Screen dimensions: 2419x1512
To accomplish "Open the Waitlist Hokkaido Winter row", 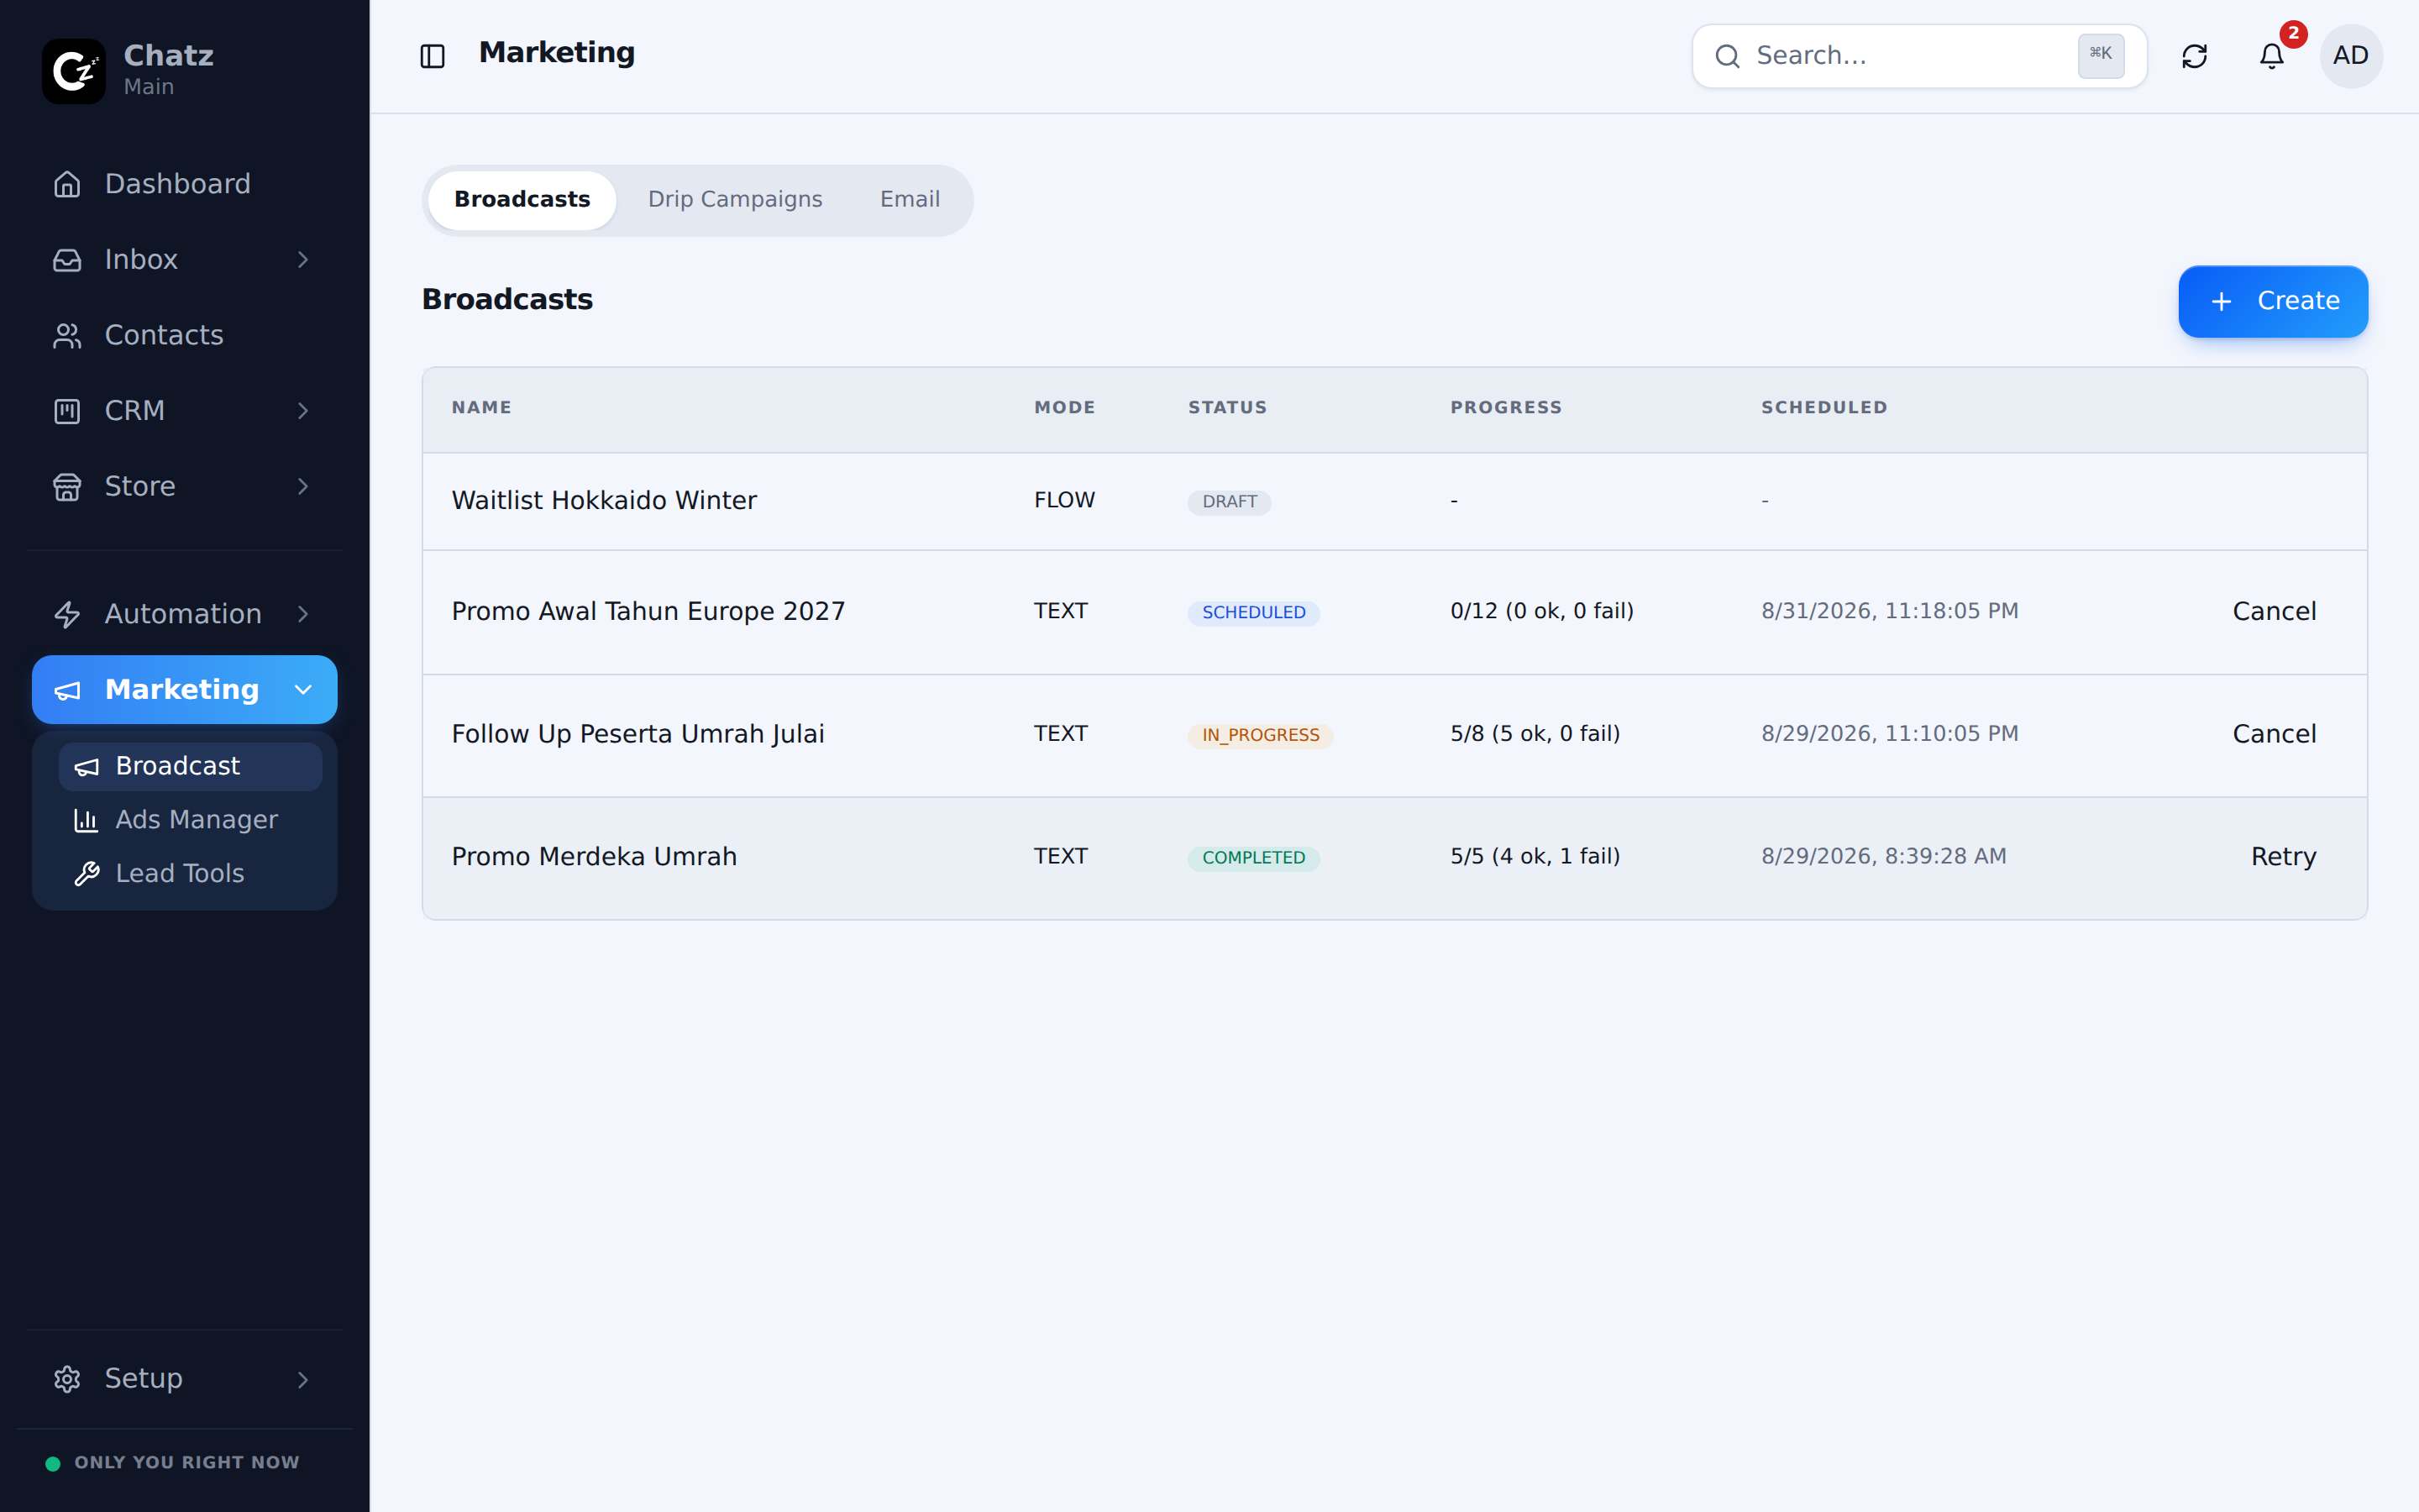I will point(1394,501).
